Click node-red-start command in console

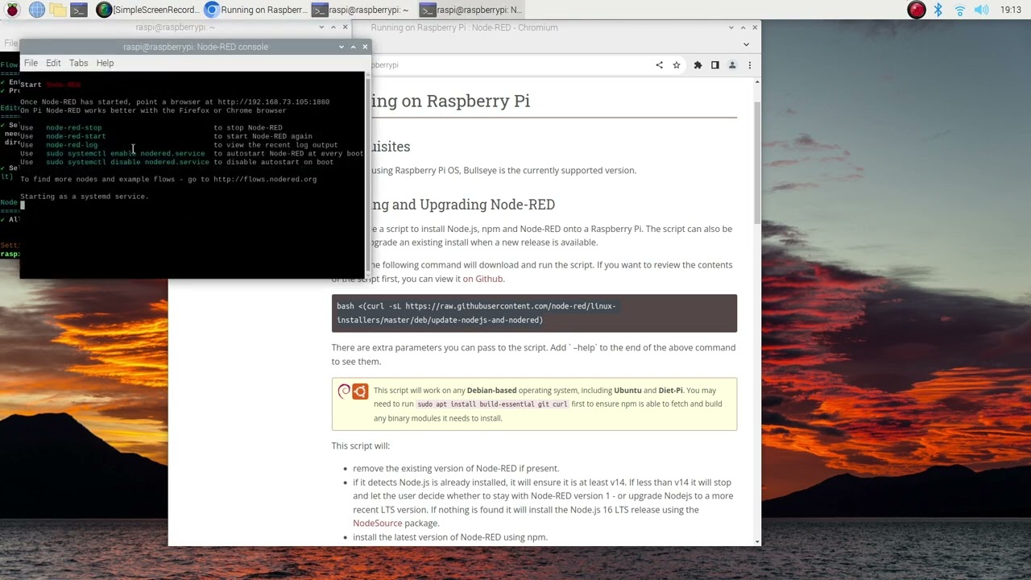point(76,136)
